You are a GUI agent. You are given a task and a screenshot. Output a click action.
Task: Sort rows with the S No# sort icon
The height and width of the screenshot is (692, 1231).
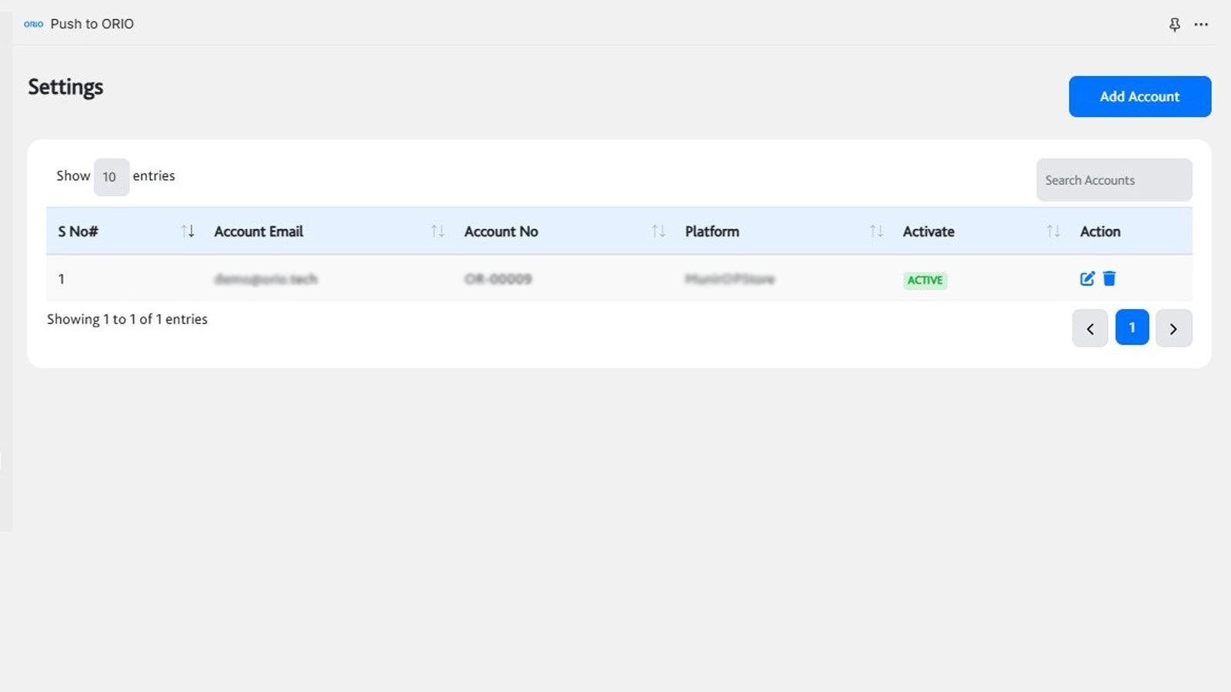[188, 231]
